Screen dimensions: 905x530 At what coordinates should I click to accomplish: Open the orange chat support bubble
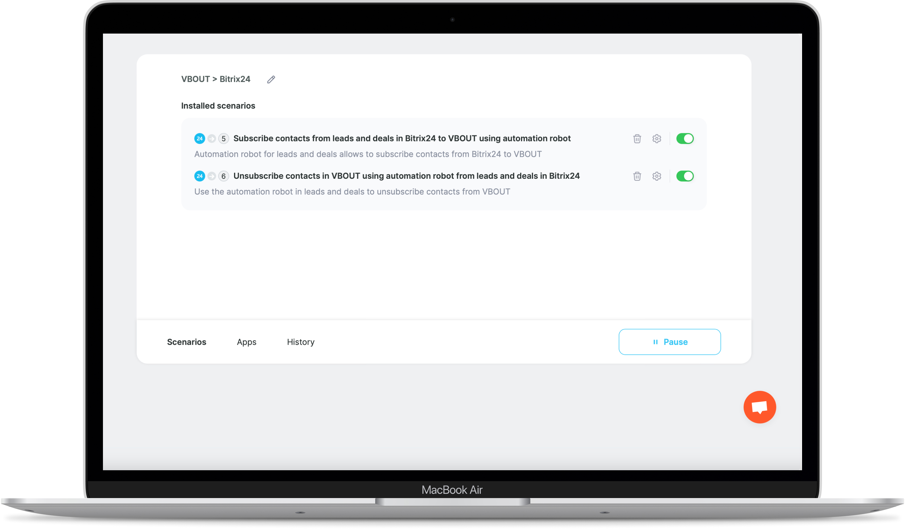(x=759, y=407)
